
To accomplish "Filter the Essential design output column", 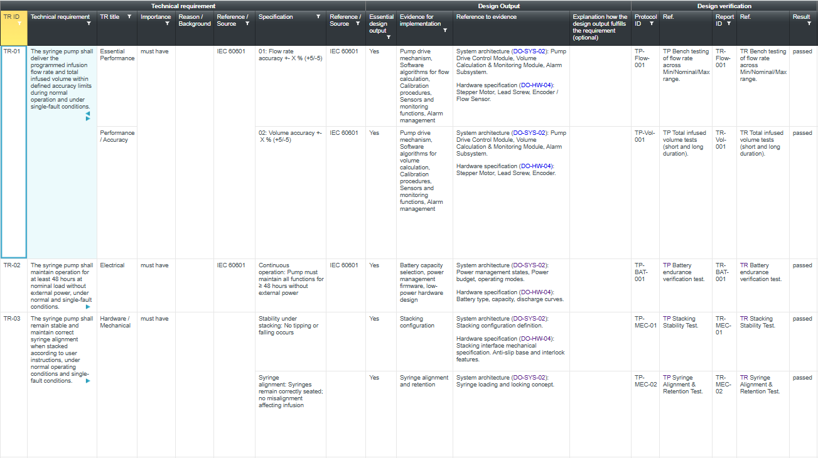I will (389, 37).
